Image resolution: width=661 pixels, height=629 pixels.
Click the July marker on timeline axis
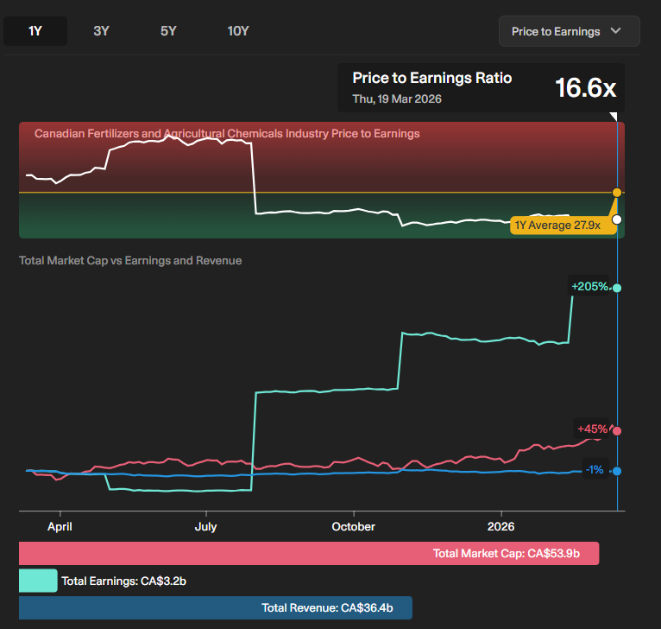point(205,526)
